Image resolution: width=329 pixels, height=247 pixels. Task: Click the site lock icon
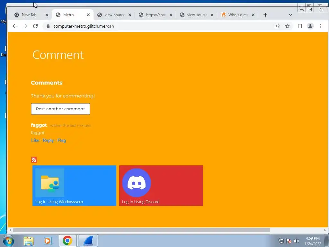[x=48, y=26]
